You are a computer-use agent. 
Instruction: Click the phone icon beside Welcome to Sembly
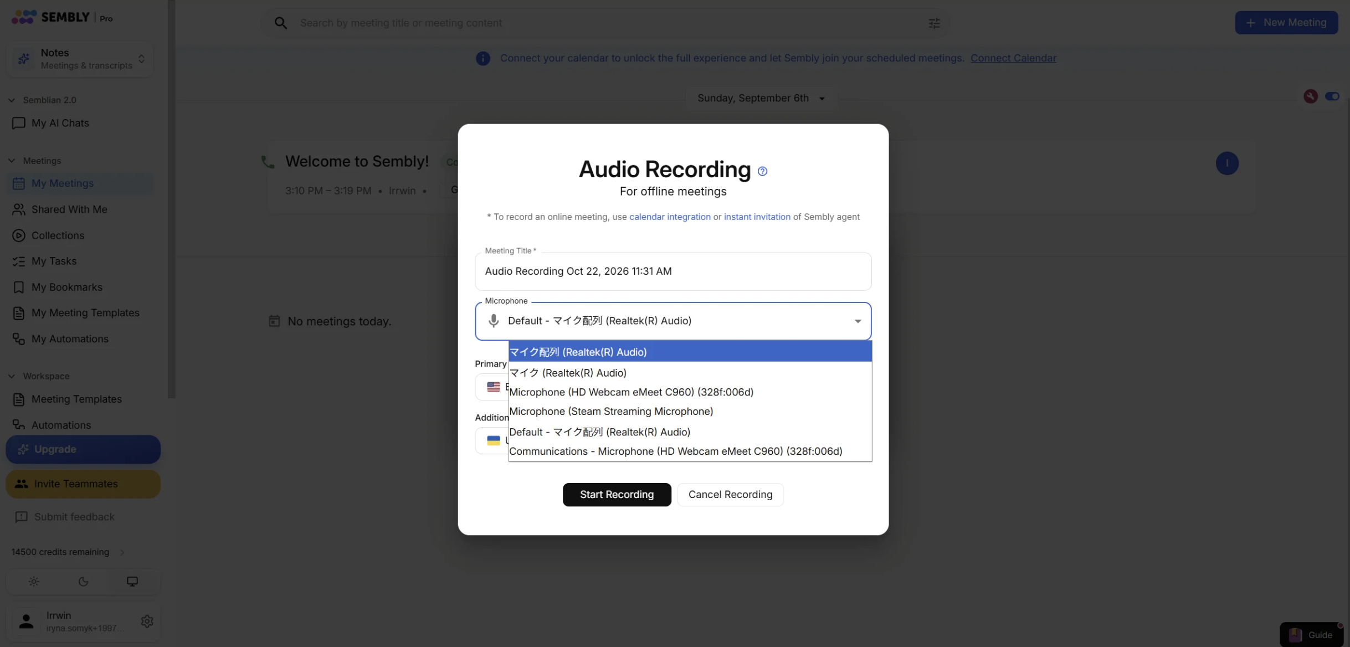pyautogui.click(x=268, y=162)
